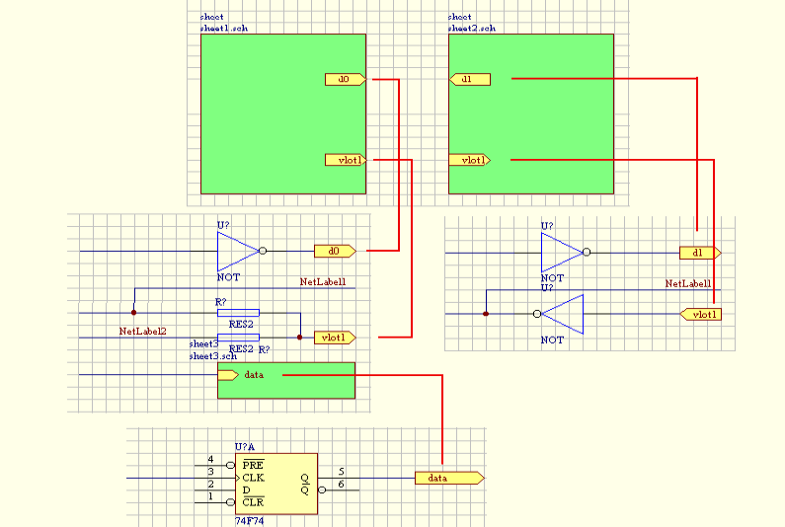Select the sheet3.sch sheet symbol body
785x527 pixels.
pyautogui.click(x=306, y=385)
